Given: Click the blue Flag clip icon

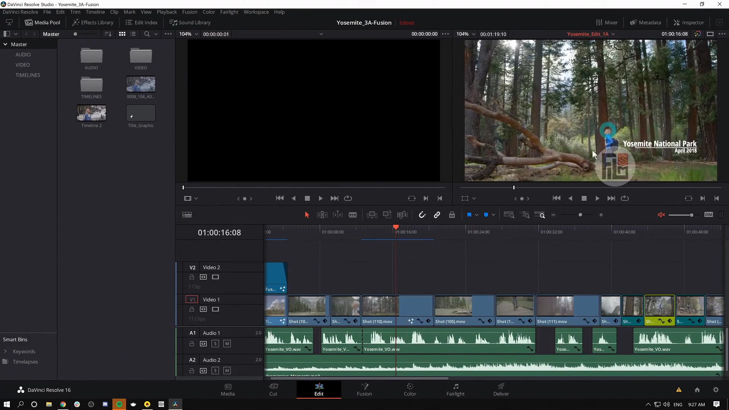Looking at the screenshot, I should [x=469, y=215].
